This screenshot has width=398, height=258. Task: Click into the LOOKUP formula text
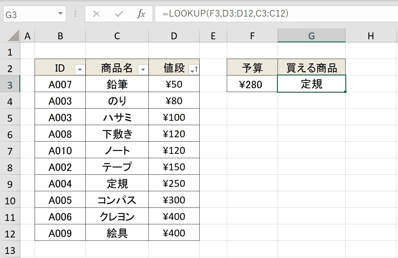point(225,14)
